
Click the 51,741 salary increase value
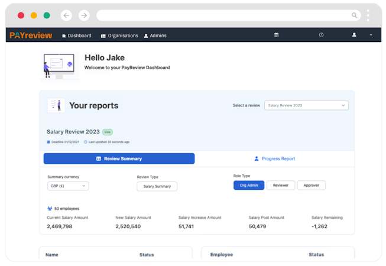coord(186,226)
